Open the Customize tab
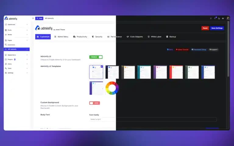The height and width of the screenshot is (146, 234). (x=43, y=36)
